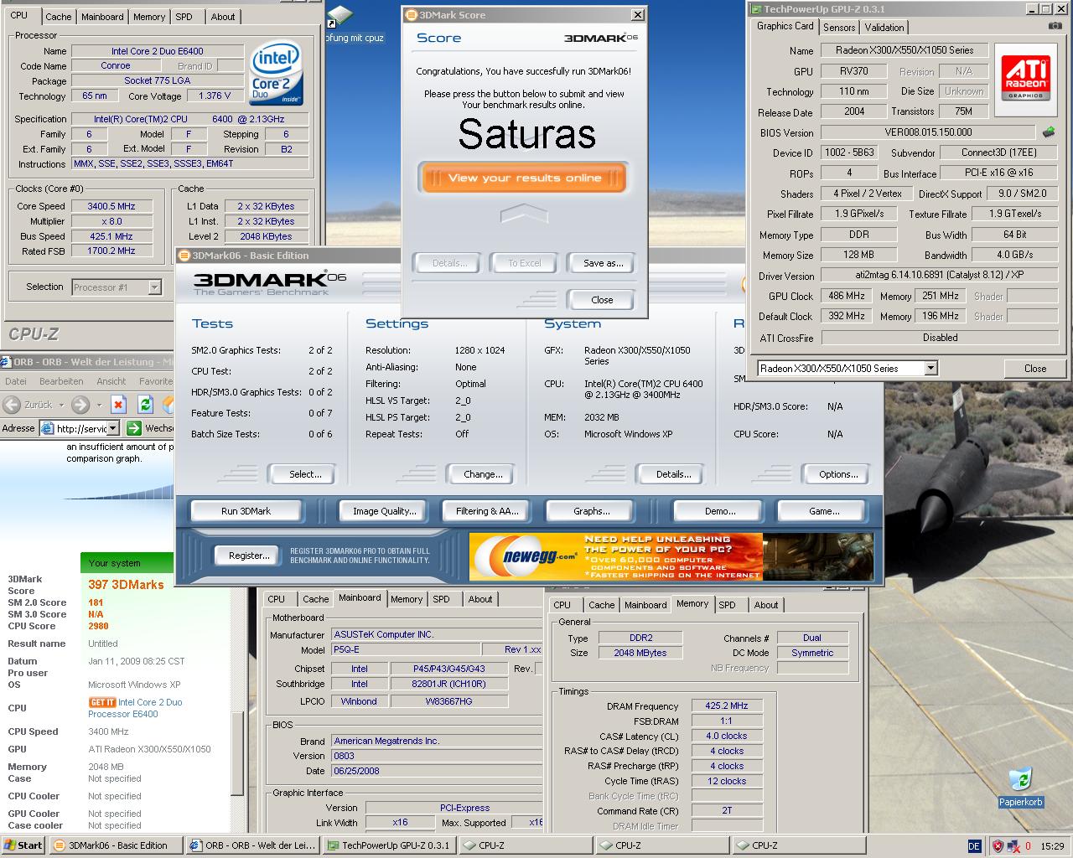Click the DRAM Frequency 425.2 MHz value

(727, 706)
